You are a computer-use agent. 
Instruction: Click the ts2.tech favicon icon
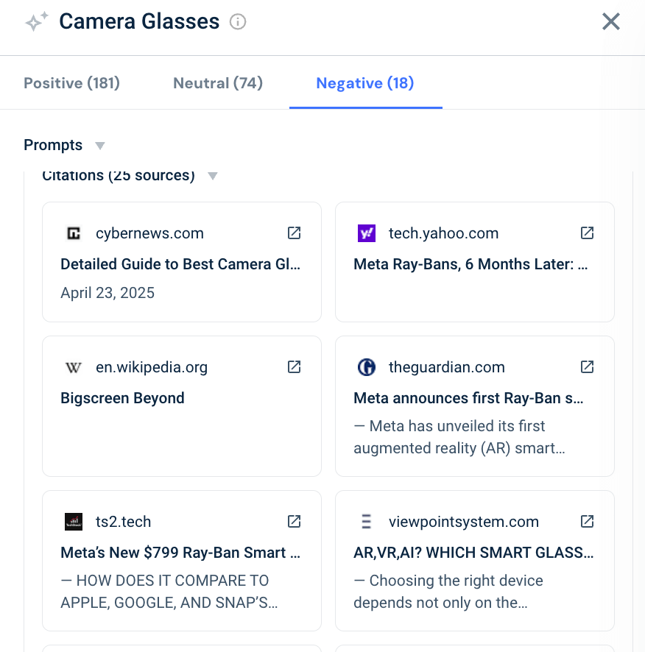(x=73, y=521)
